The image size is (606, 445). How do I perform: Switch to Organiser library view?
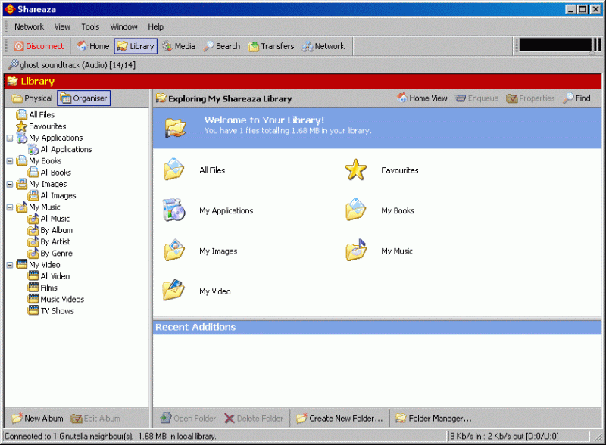pyautogui.click(x=84, y=98)
